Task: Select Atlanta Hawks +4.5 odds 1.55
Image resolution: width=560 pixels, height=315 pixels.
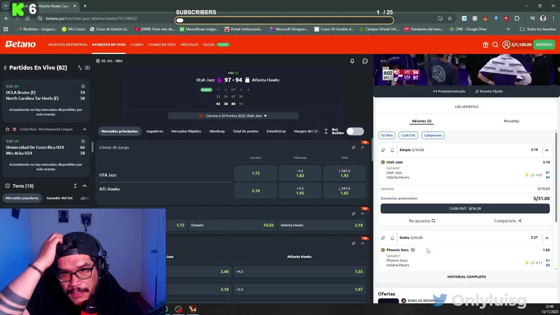Action: click(299, 272)
